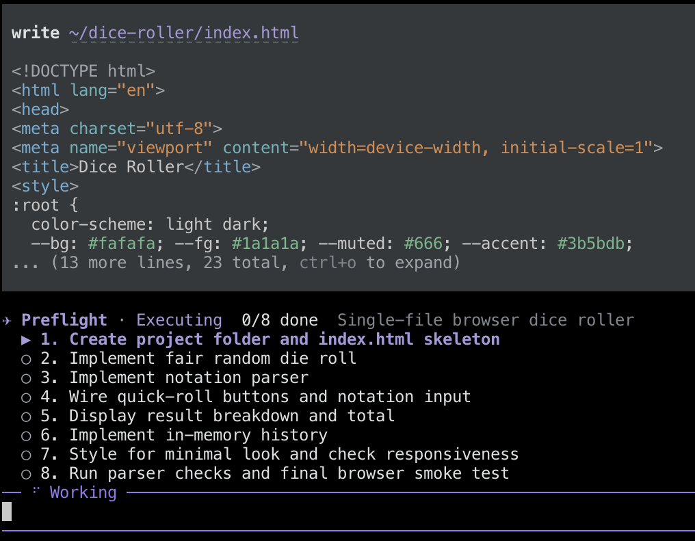Click the Working spinner icon
The width and height of the screenshot is (695, 541).
(x=36, y=490)
